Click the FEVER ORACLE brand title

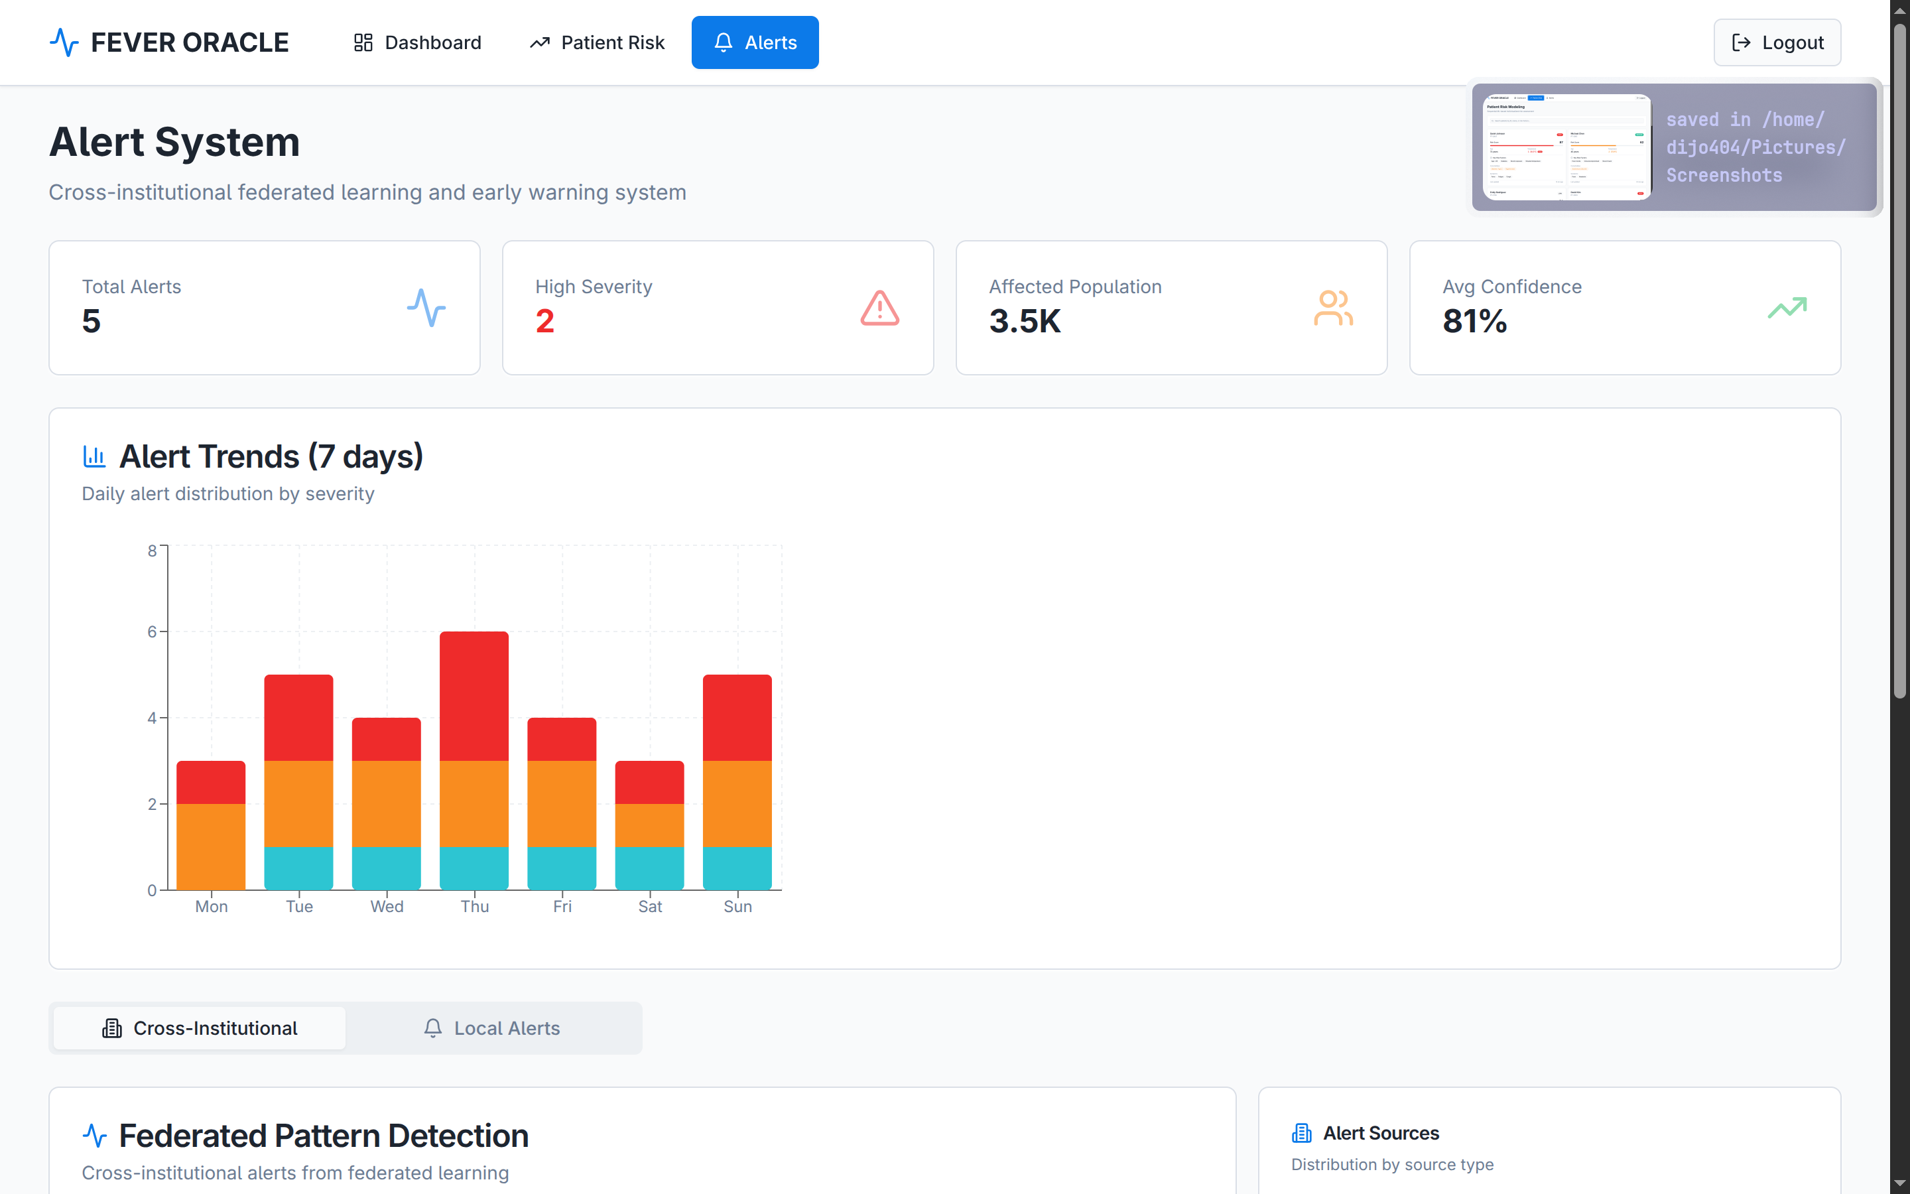[x=190, y=42]
